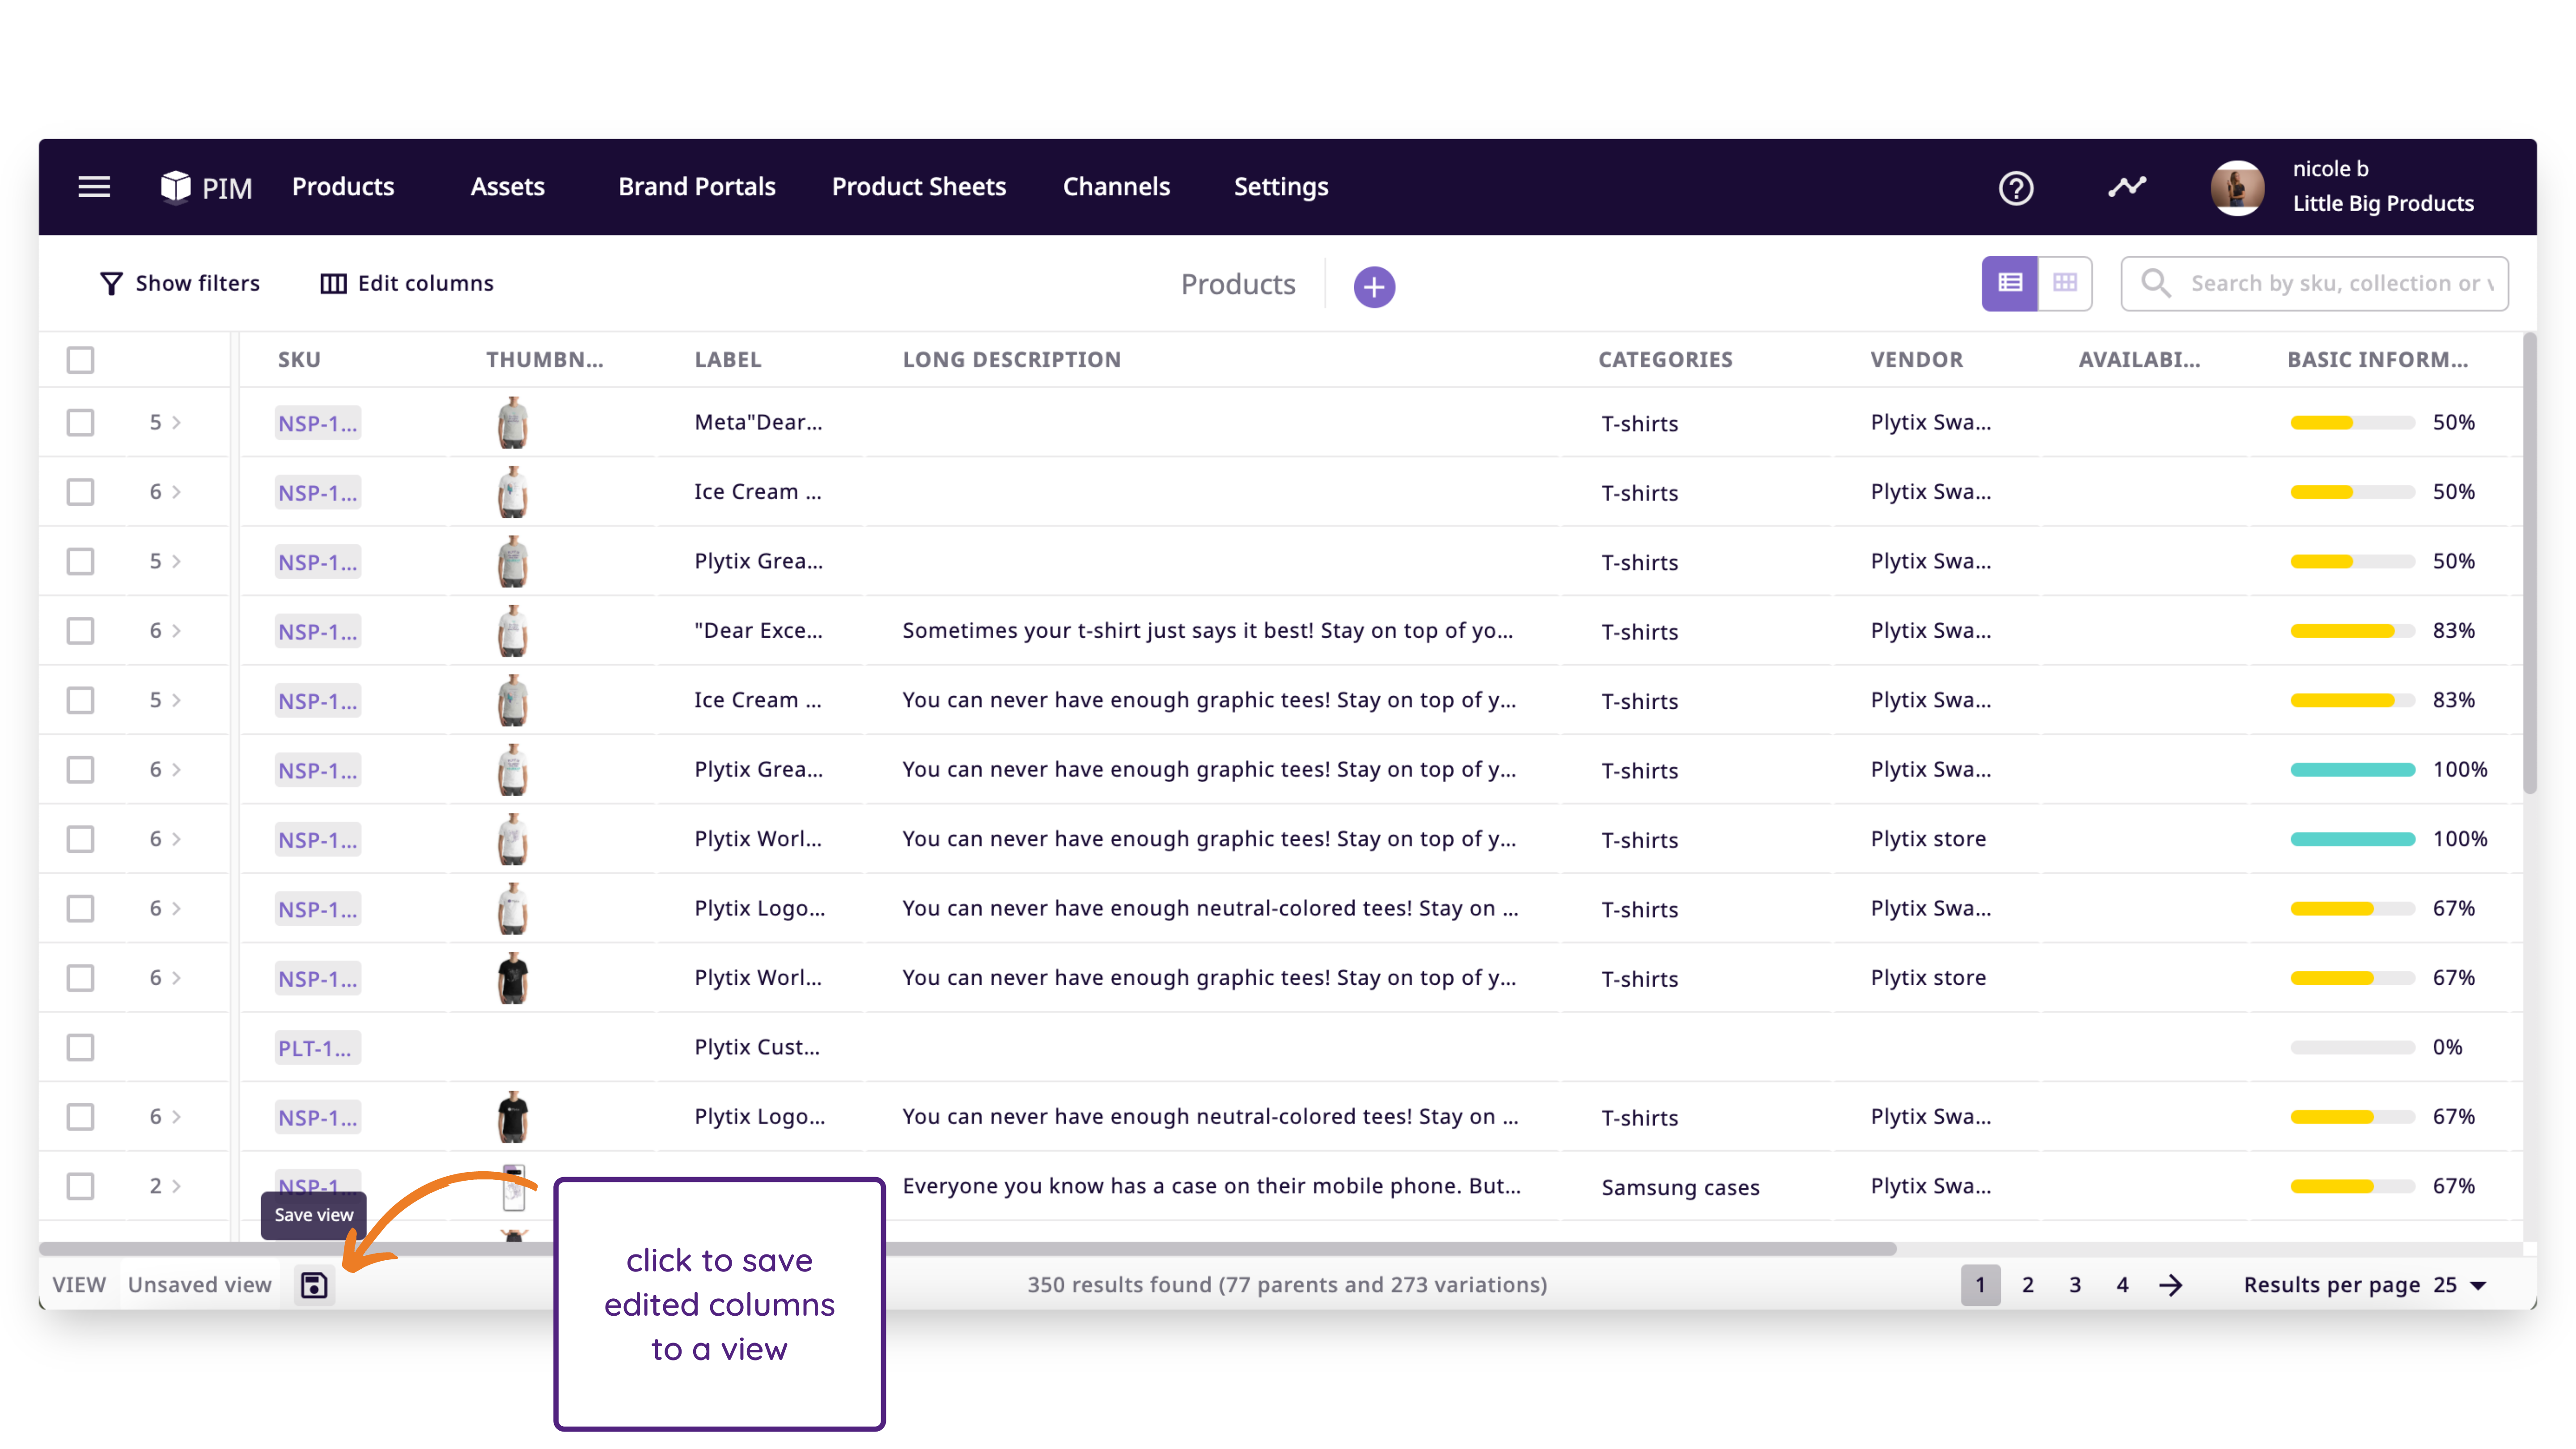Image resolution: width=2576 pixels, height=1449 pixels.
Task: Check the Plytix Cust... product row
Action: (x=80, y=1047)
